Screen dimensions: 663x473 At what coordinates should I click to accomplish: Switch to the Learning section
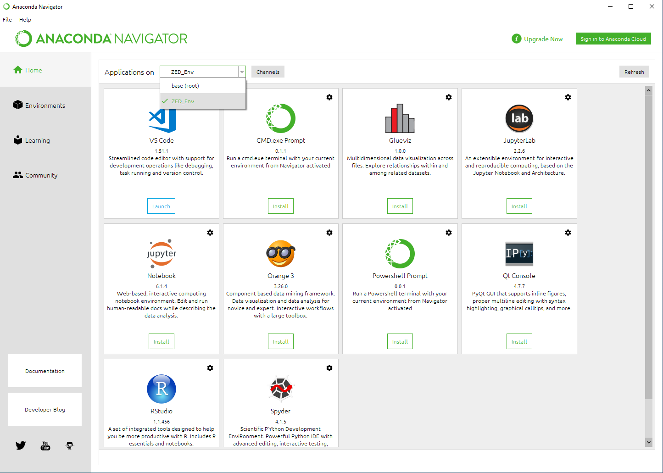tap(37, 140)
